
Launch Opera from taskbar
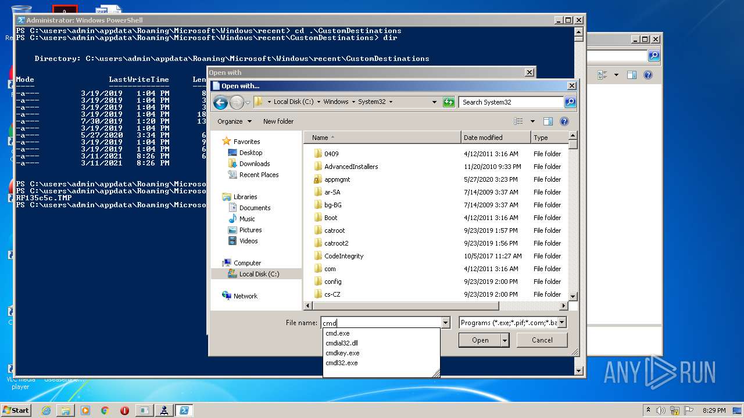124,410
